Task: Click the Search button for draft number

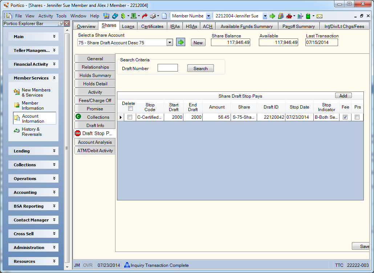Action: (200, 68)
